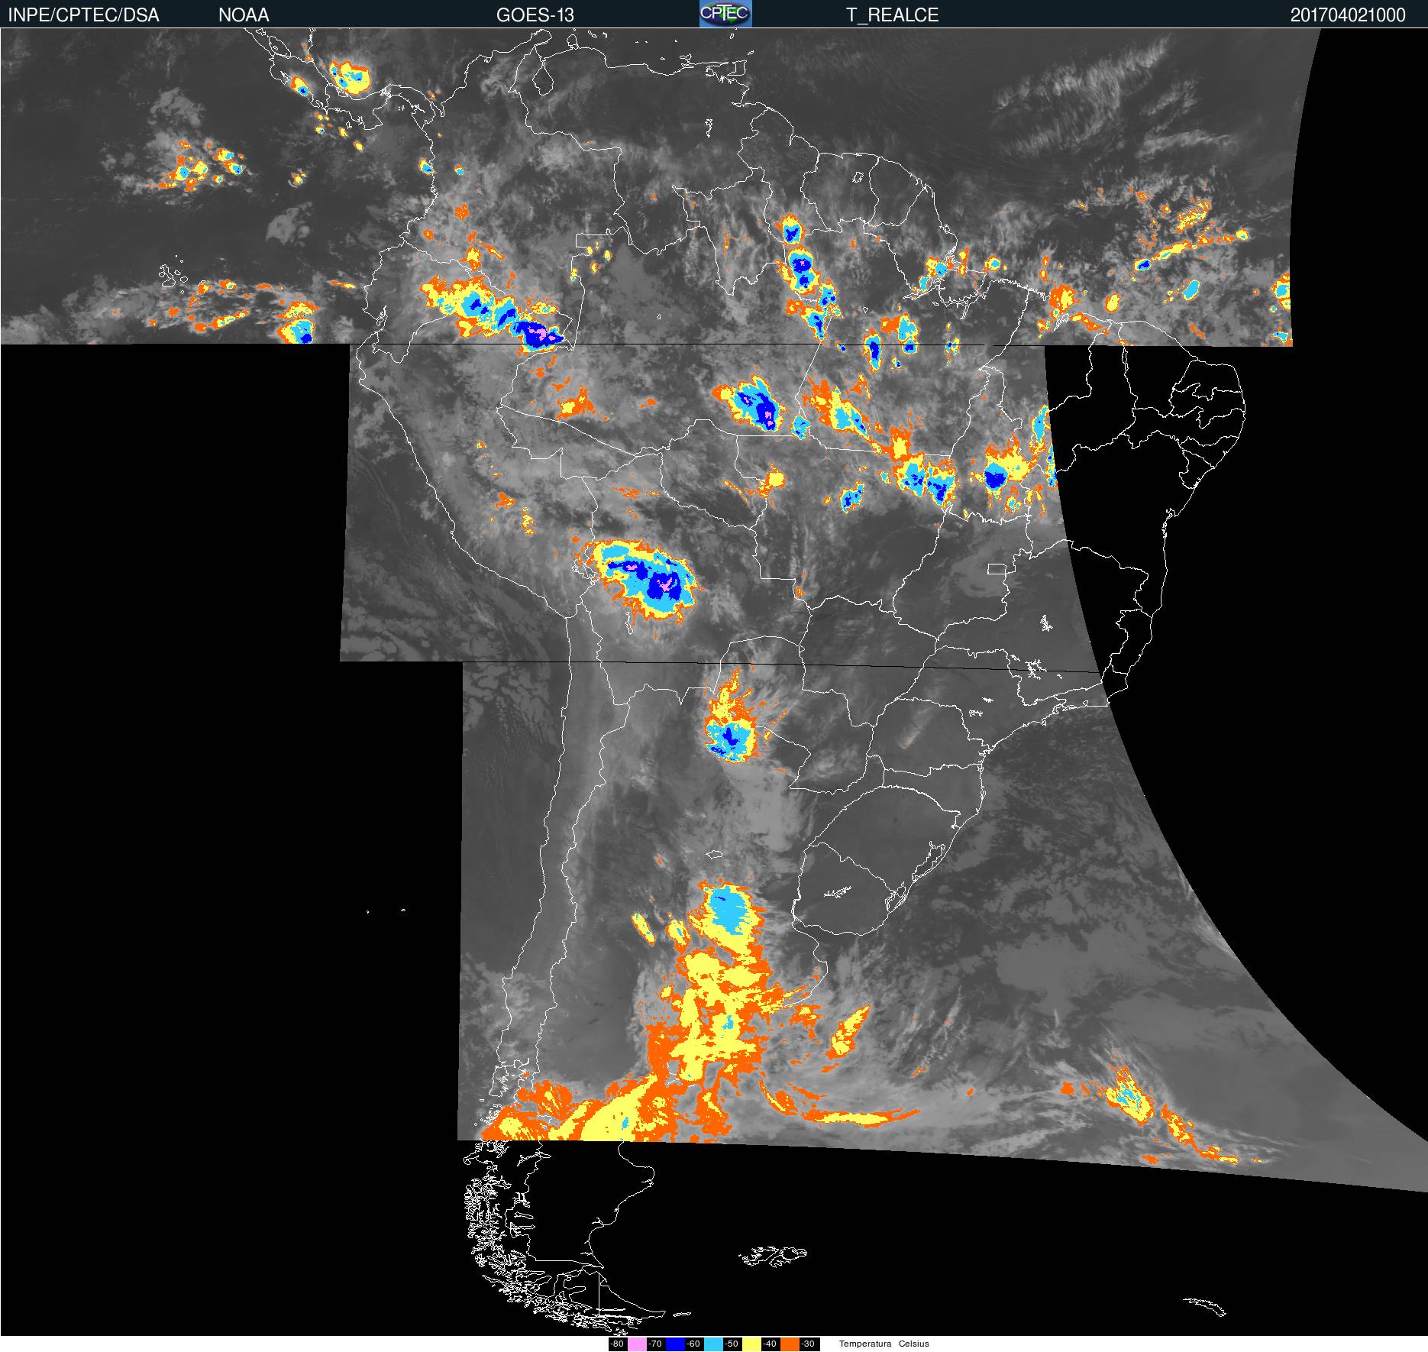Image resolution: width=1428 pixels, height=1352 pixels.
Task: Click the -60 legend value
Action: tap(693, 1344)
